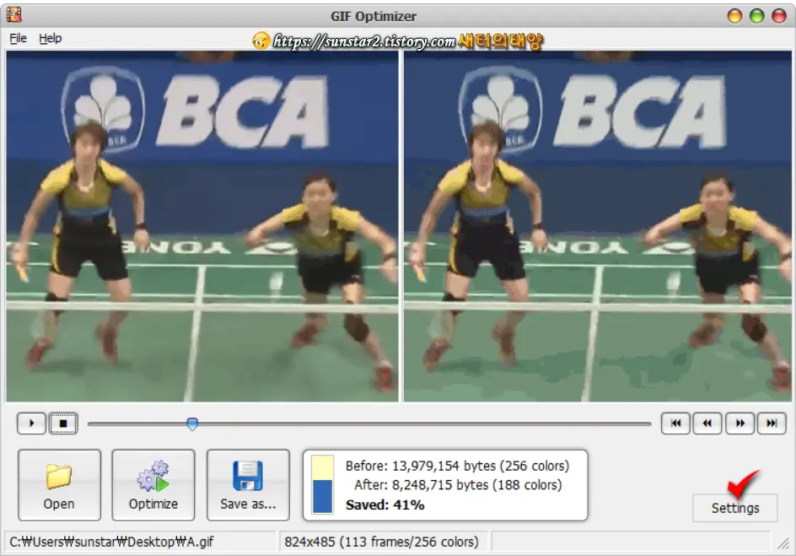Start GIF playback with play button

(31, 423)
